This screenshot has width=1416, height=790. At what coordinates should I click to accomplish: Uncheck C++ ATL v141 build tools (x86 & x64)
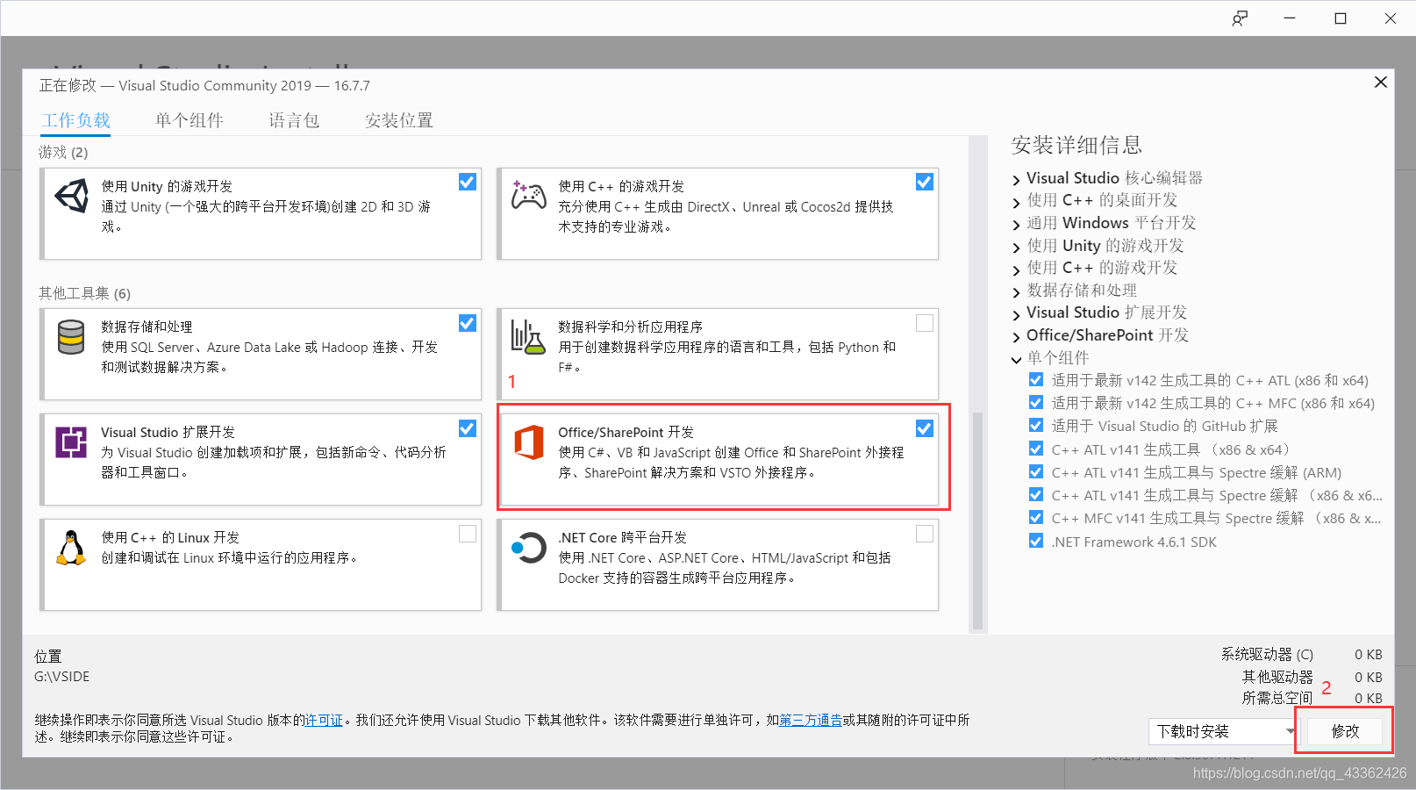tap(1036, 449)
